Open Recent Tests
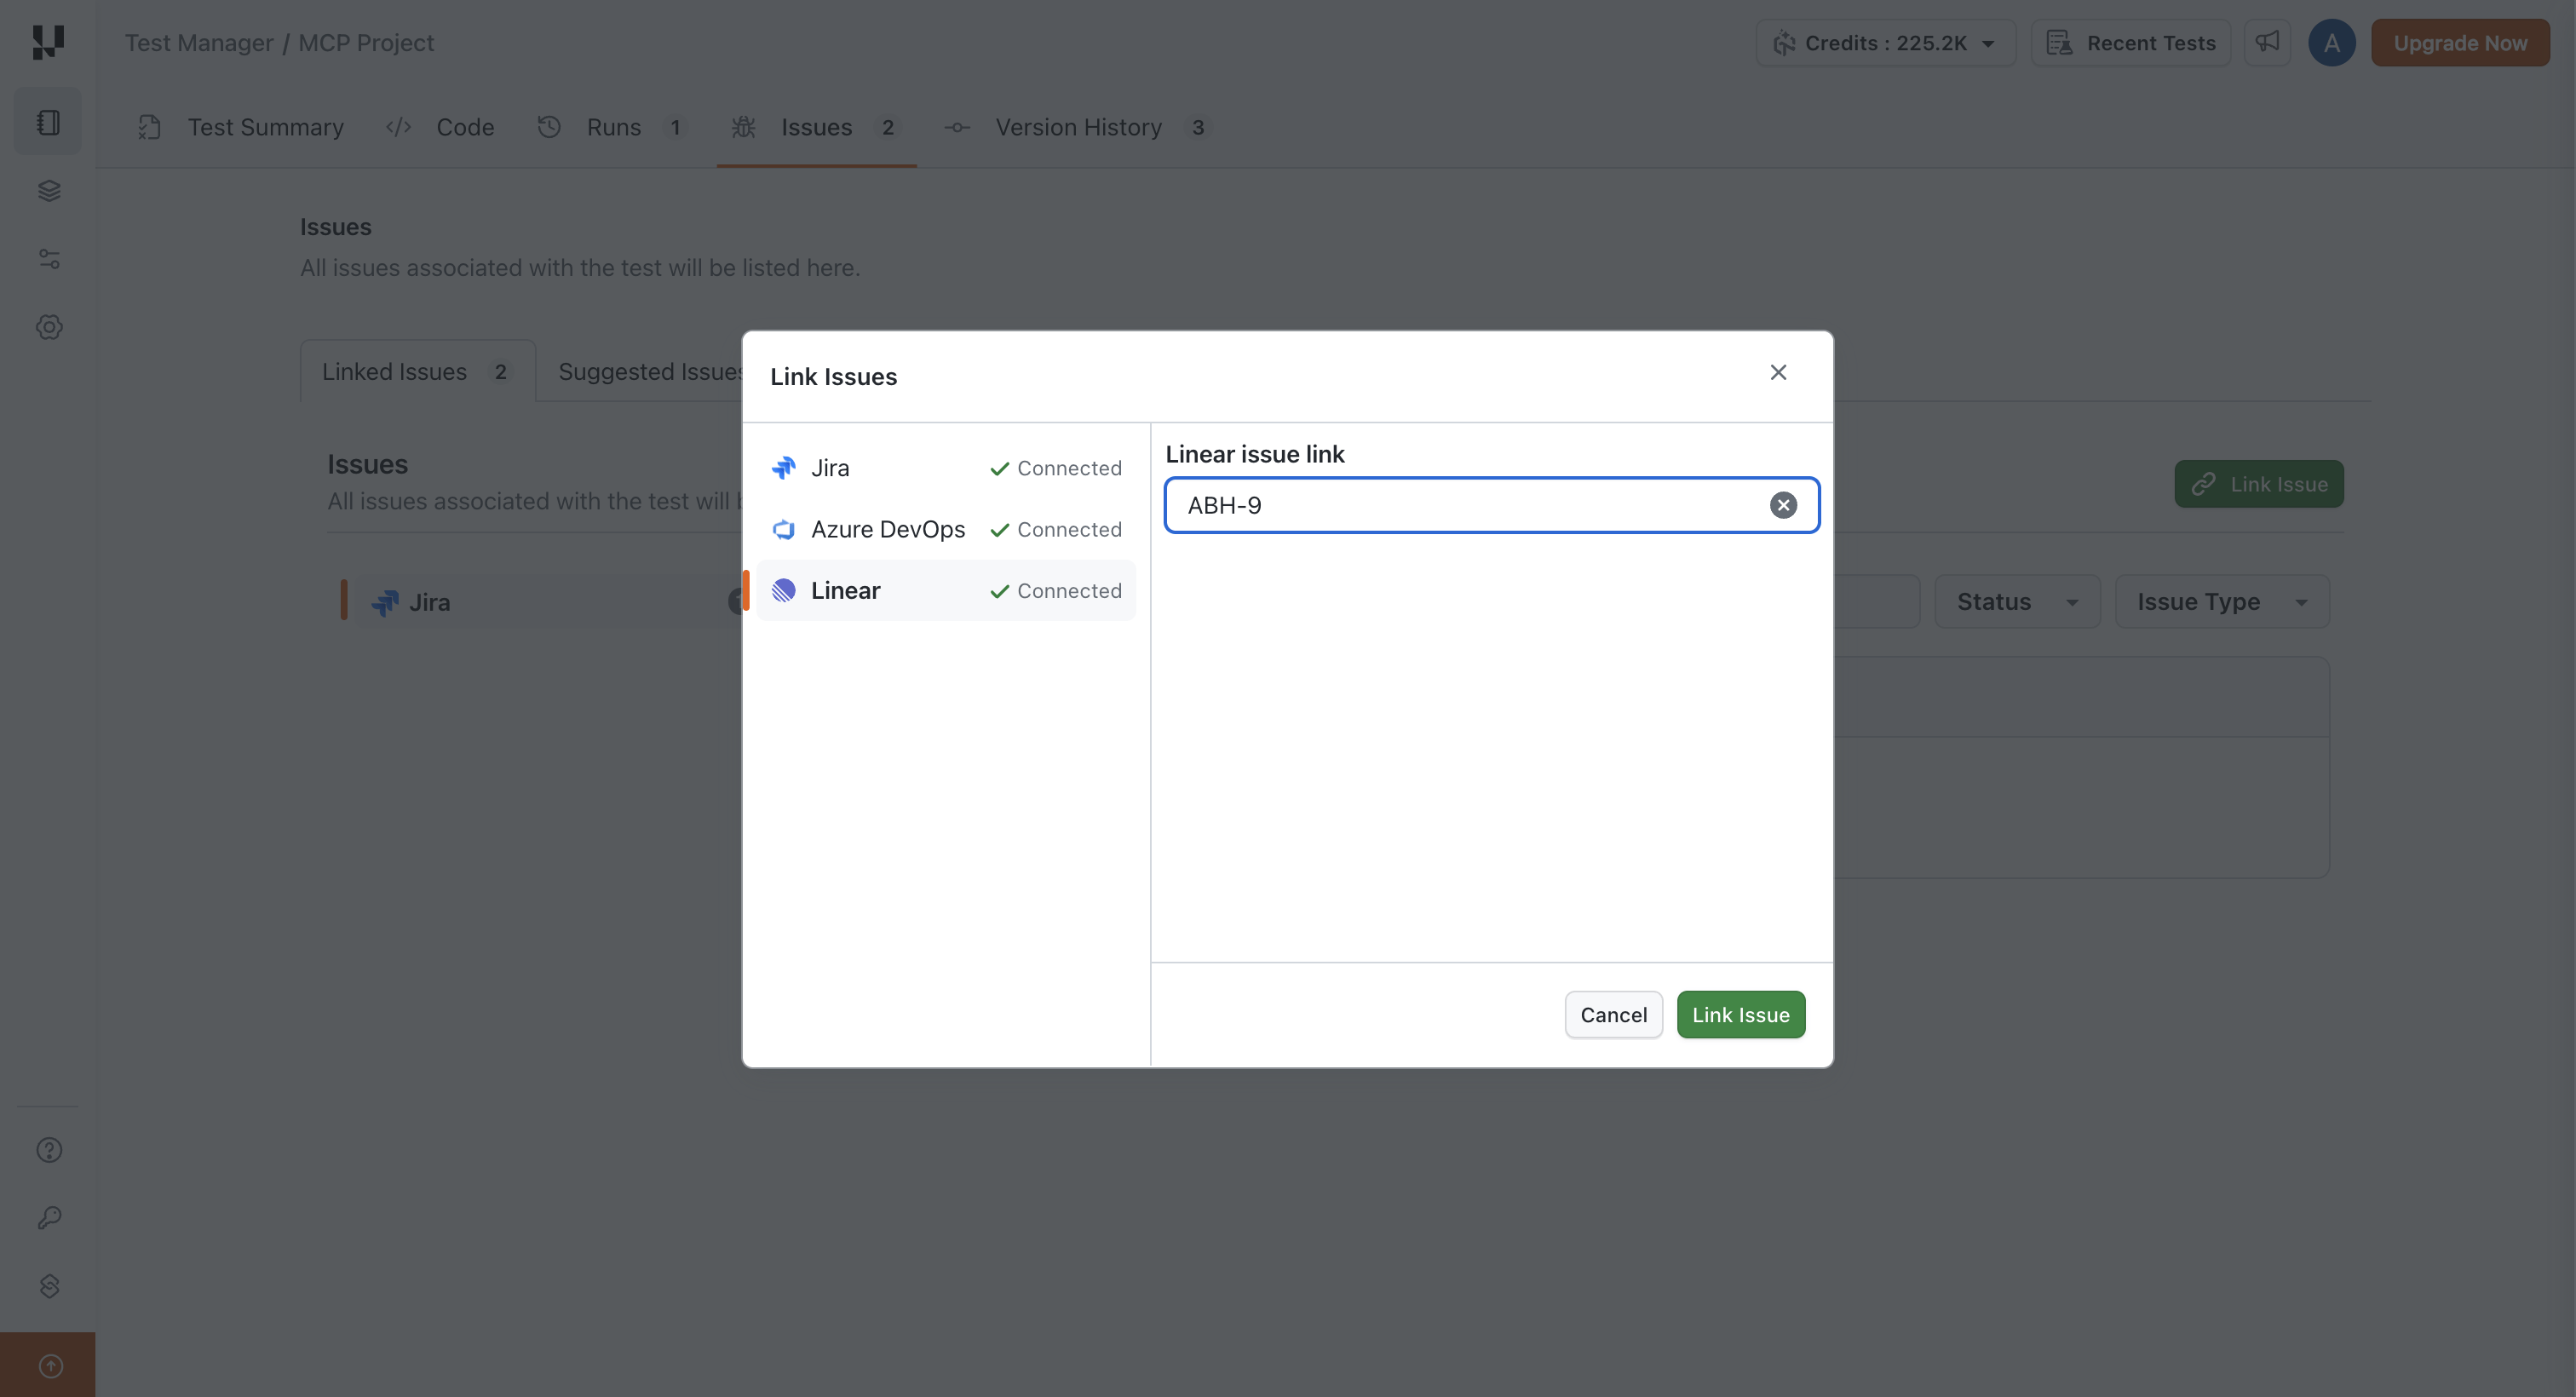The image size is (2576, 1397). [x=2130, y=43]
